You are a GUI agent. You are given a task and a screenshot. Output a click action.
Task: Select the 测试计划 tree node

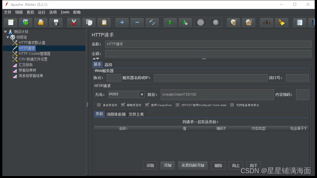21,32
